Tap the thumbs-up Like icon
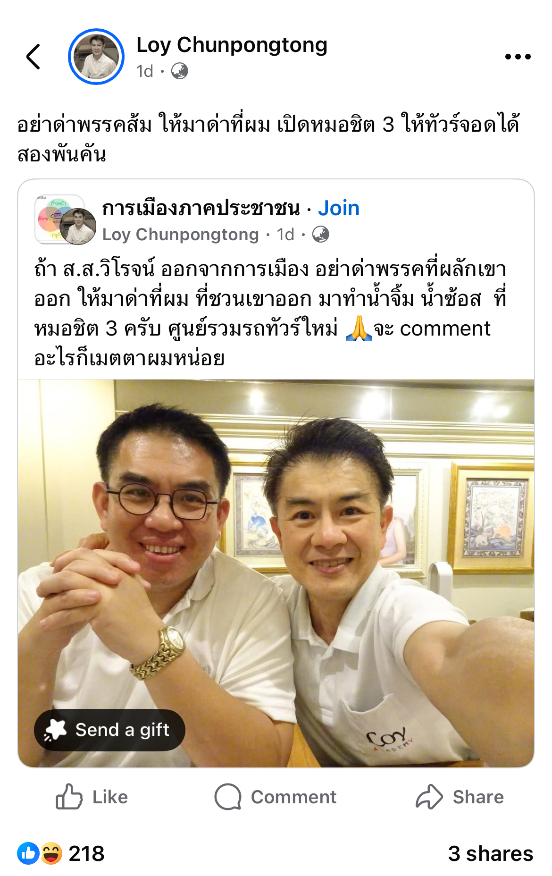552x876 pixels. coord(69,797)
